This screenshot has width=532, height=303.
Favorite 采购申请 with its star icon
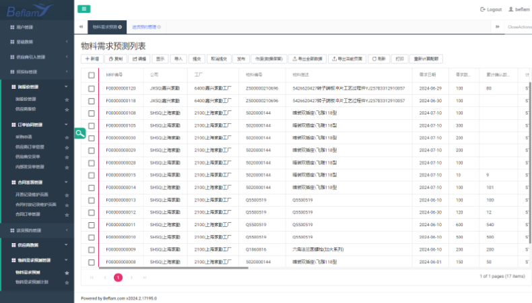pyautogui.click(x=66, y=137)
